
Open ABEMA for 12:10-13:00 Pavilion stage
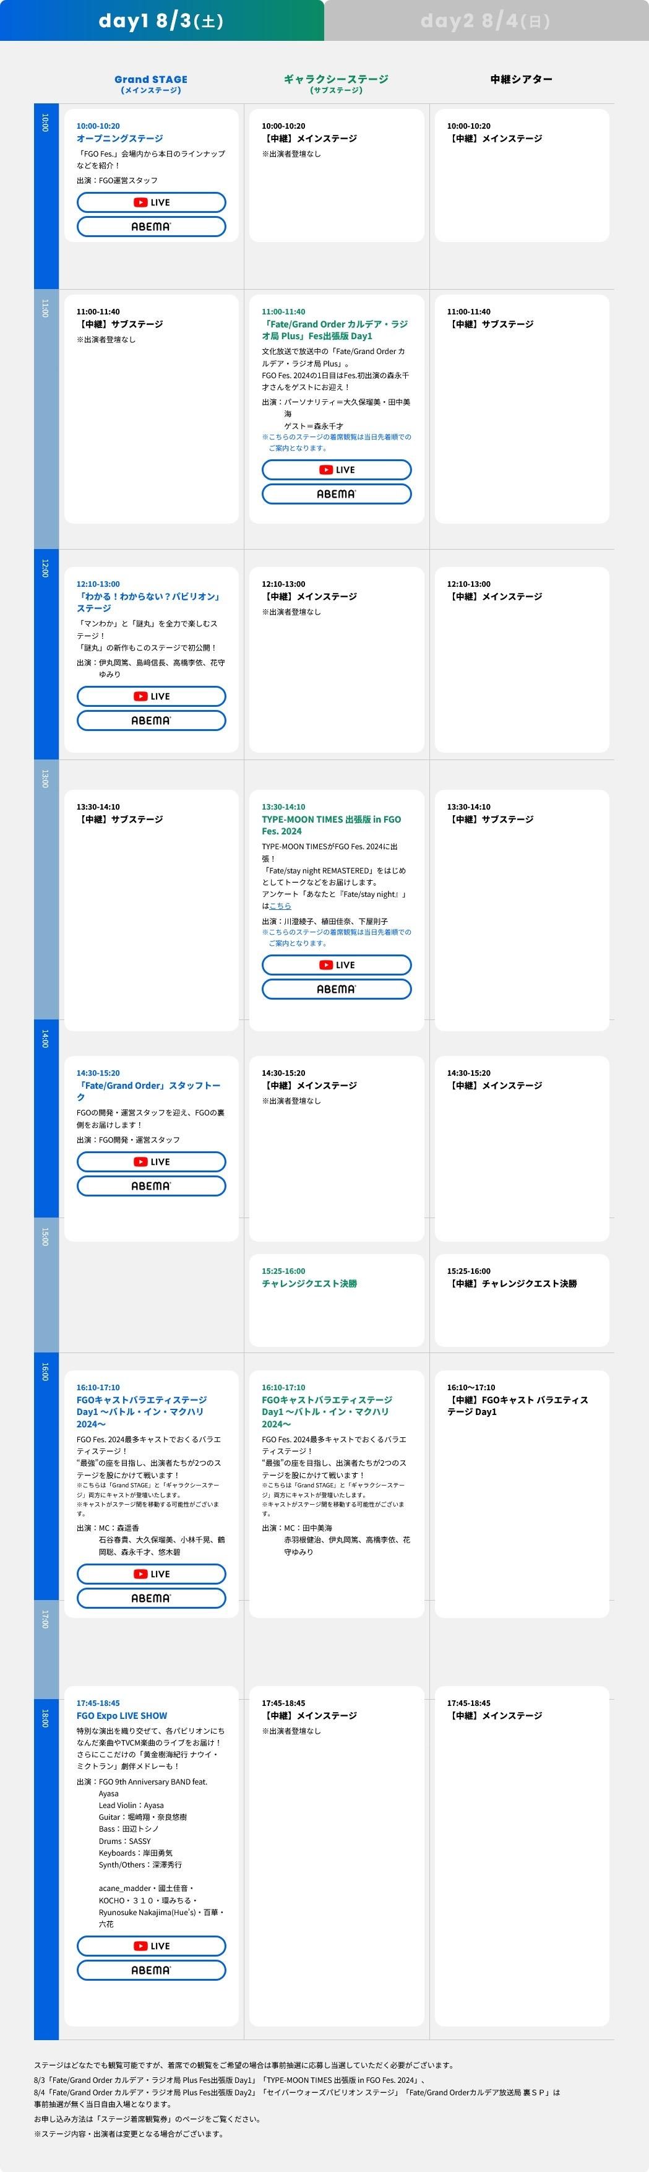(x=152, y=721)
